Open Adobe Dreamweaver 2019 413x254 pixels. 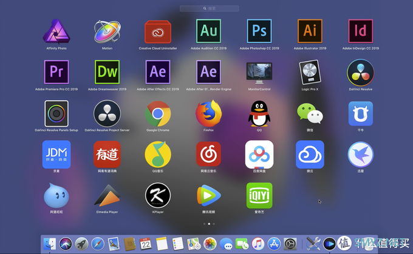[108, 72]
